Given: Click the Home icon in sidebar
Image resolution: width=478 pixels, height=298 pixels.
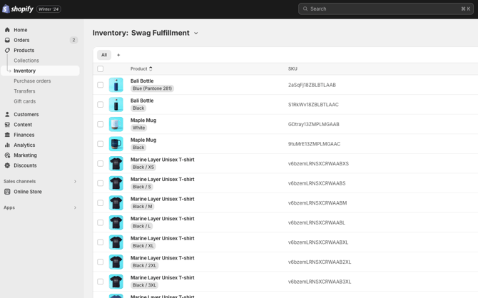Looking at the screenshot, I should (x=7, y=30).
